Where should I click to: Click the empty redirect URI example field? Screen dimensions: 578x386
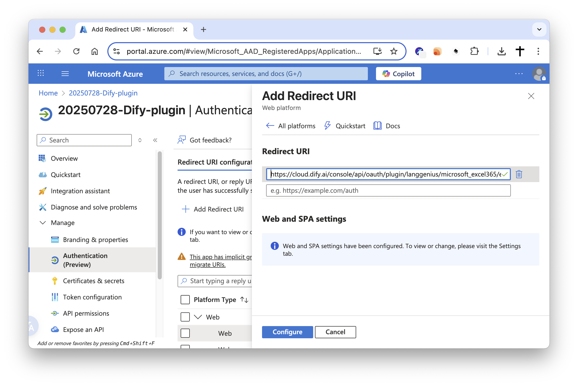[x=388, y=190]
